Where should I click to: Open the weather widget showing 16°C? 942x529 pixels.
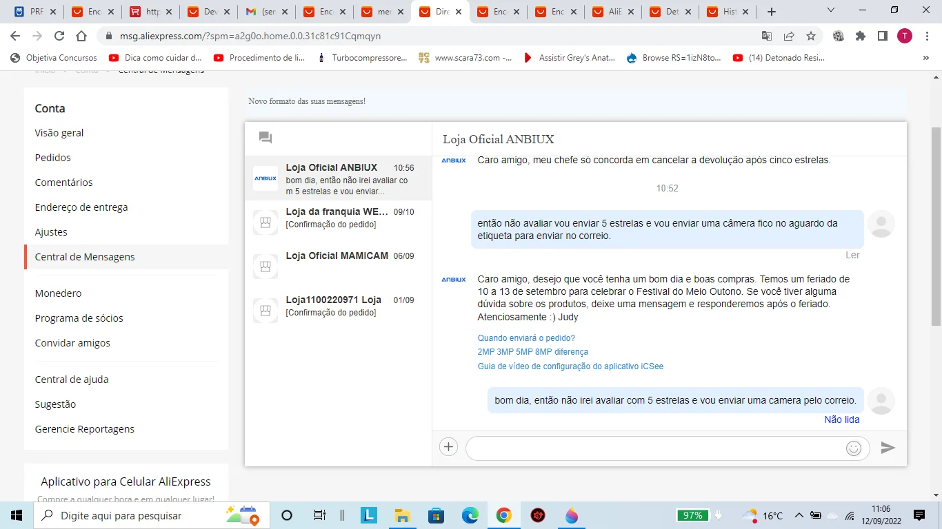click(763, 515)
